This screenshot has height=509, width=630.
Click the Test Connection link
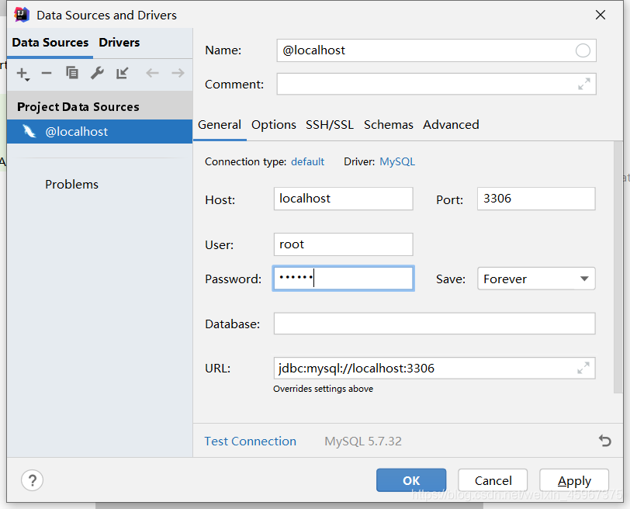[250, 441]
